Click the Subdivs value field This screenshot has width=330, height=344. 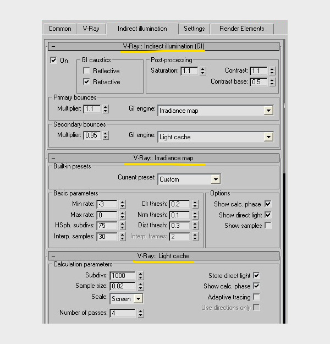coord(122,276)
